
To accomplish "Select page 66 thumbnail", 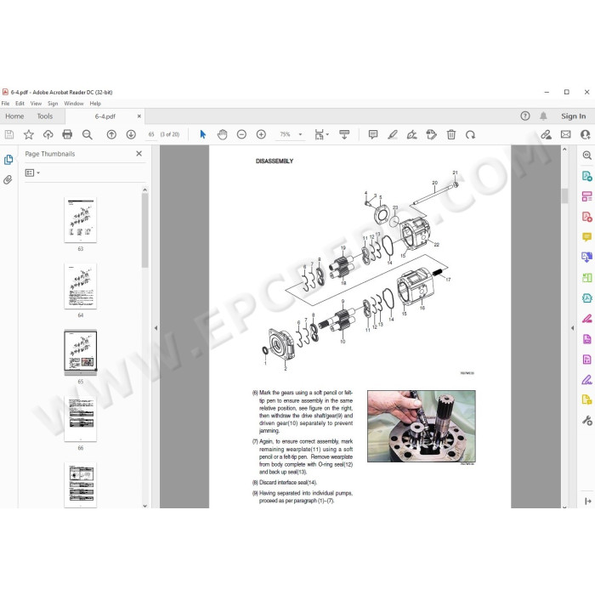I will point(81,419).
